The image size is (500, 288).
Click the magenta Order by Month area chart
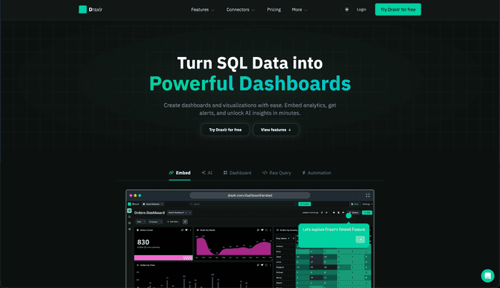tap(234, 247)
